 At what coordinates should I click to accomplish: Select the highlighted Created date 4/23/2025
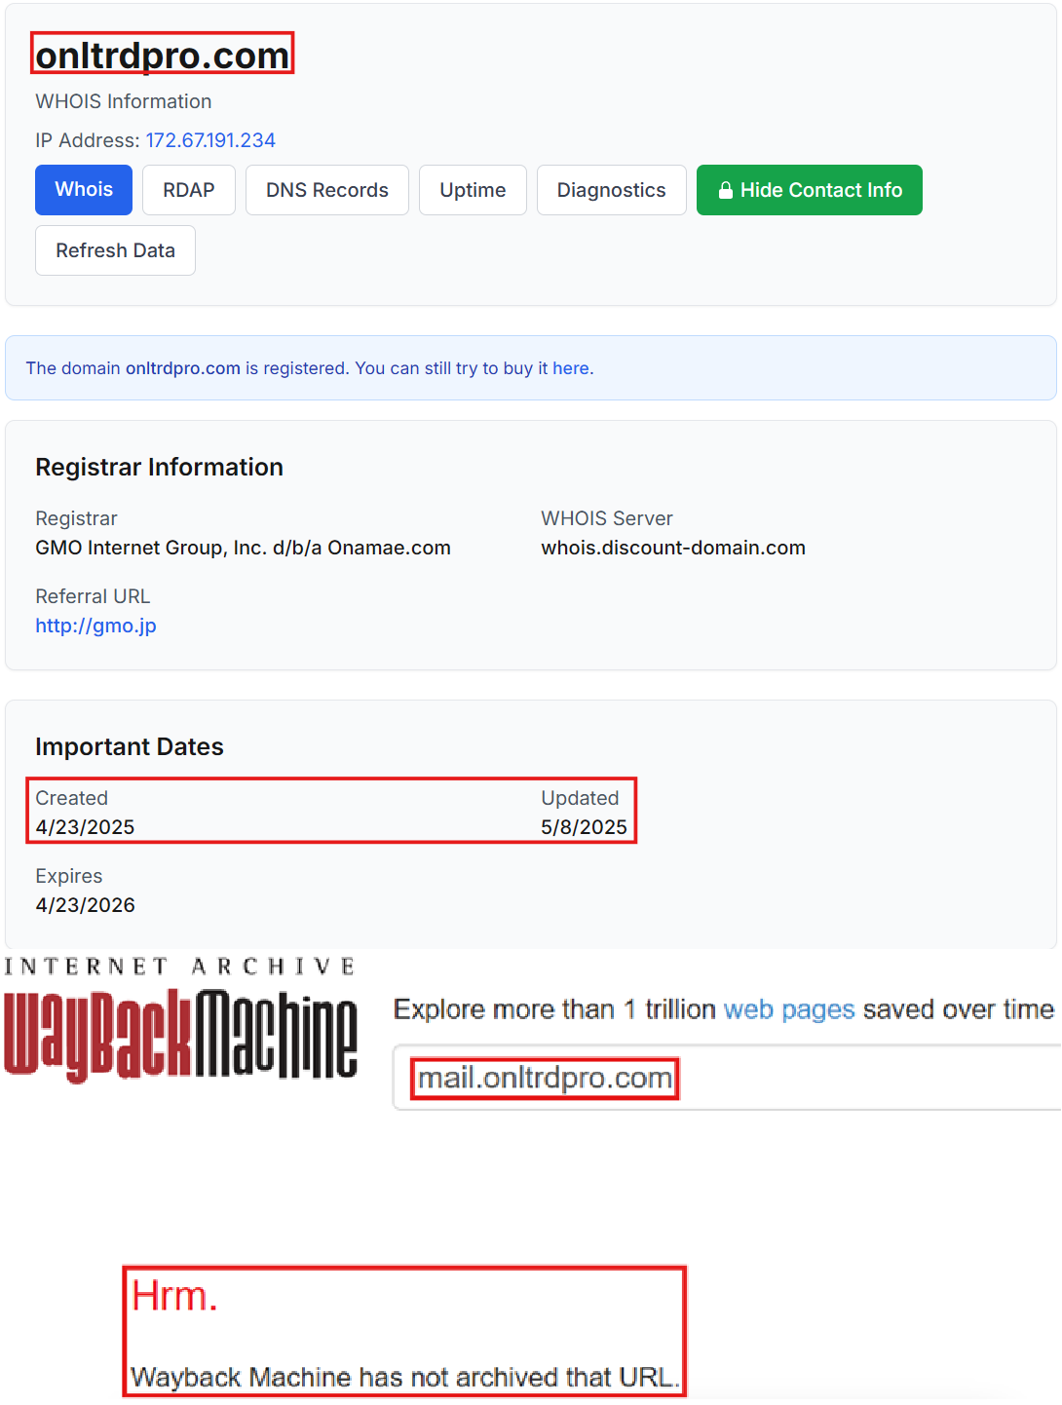click(85, 827)
